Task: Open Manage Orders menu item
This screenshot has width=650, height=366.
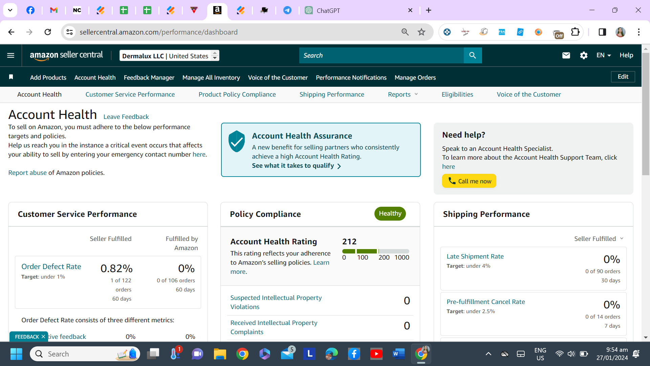Action: coord(415,77)
